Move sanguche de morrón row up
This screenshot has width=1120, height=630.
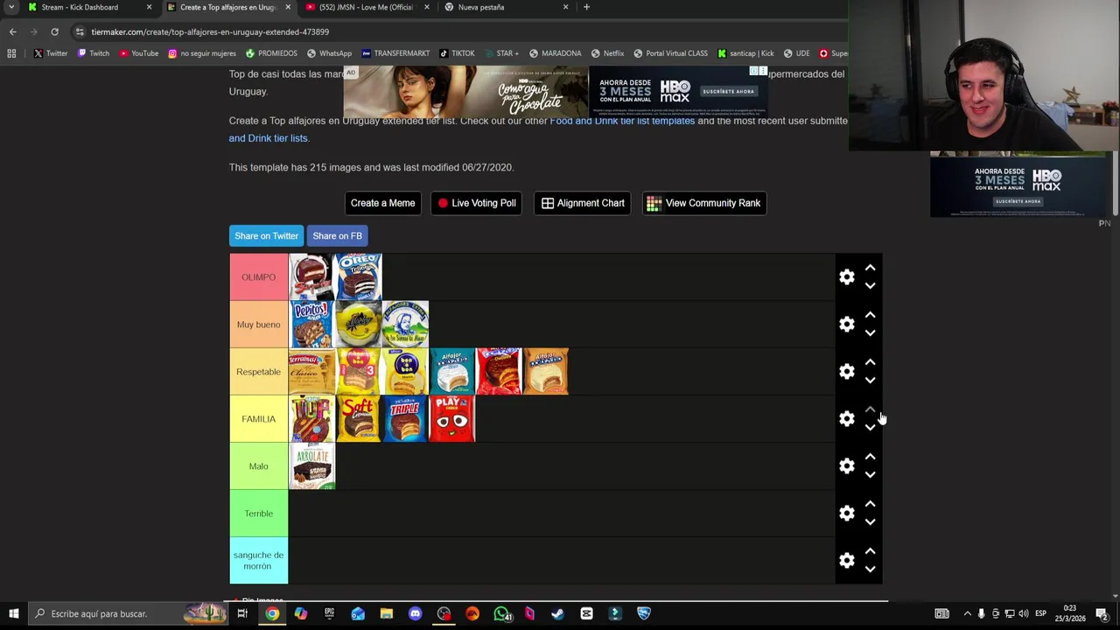(870, 551)
